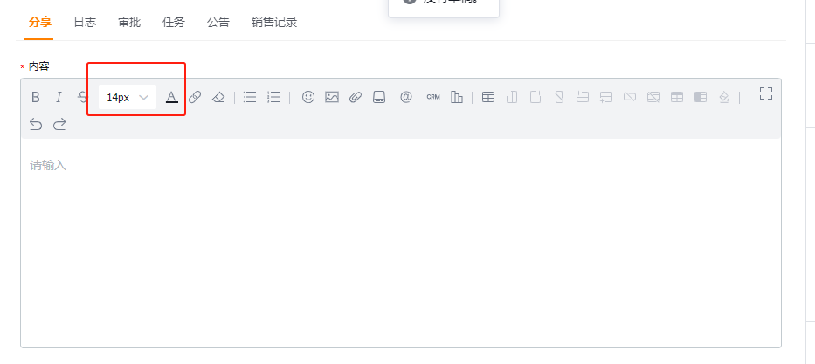
Task: Click the cell fill bucket icon
Action: (x=724, y=97)
